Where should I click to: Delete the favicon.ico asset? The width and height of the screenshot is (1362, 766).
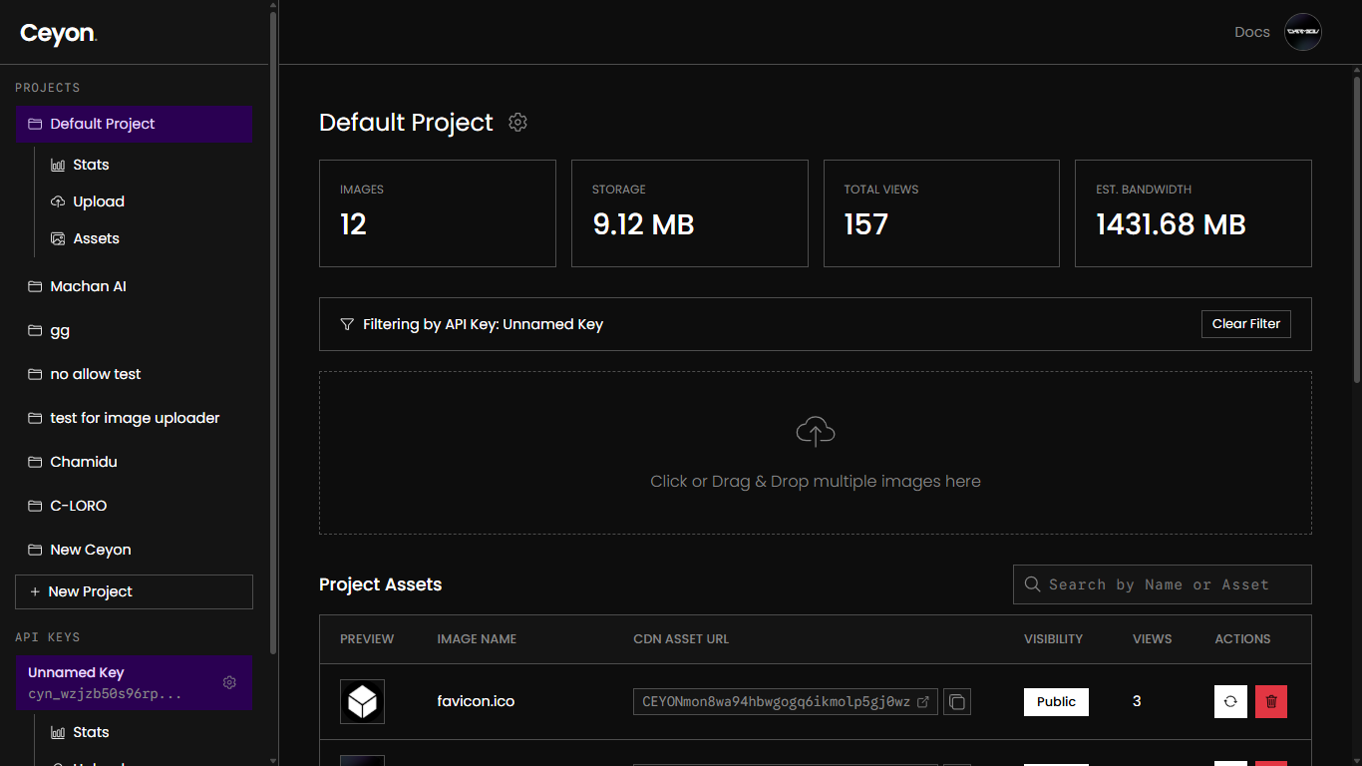tap(1271, 701)
